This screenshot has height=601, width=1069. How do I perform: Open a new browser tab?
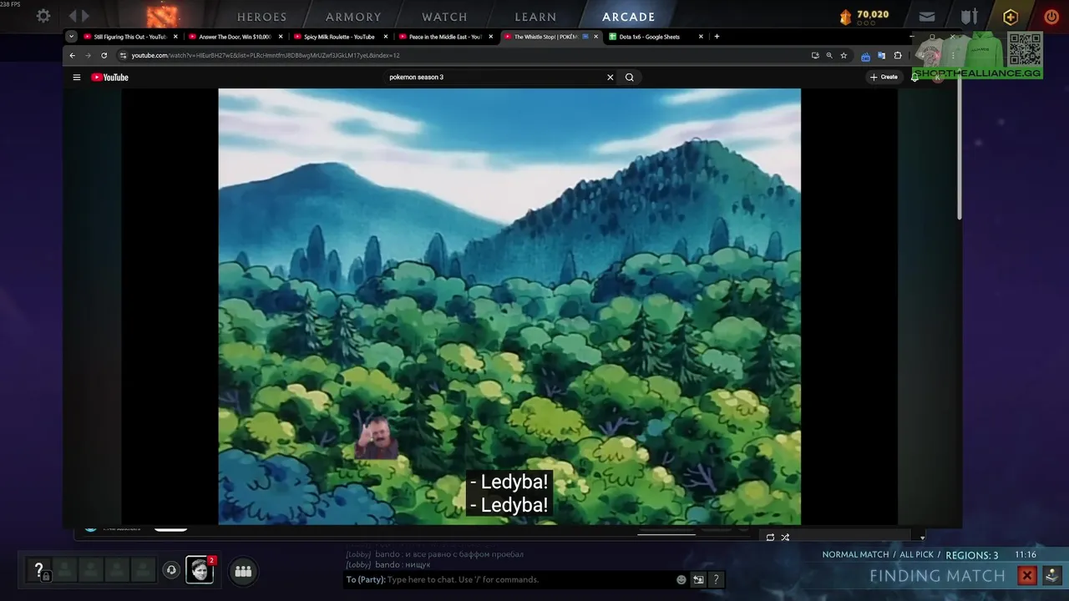717,37
